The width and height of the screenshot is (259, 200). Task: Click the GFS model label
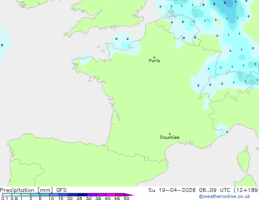coord(61,190)
